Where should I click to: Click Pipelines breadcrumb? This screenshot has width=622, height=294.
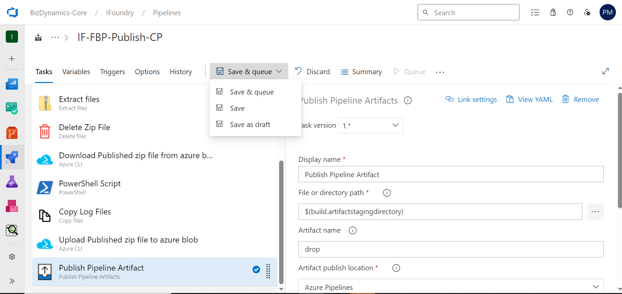tap(167, 13)
